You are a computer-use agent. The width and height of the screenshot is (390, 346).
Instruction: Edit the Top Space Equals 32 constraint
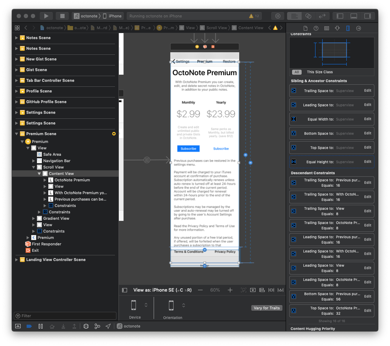tap(368, 310)
